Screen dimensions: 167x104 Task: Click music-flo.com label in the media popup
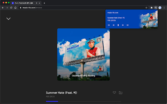point(113,13)
